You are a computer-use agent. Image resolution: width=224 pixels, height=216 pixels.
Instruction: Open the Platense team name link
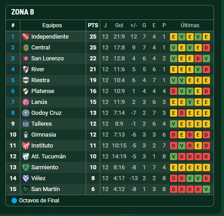tap(43, 91)
